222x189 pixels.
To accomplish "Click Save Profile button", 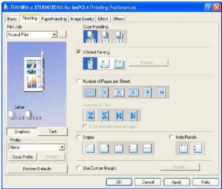I will pos(23,157).
